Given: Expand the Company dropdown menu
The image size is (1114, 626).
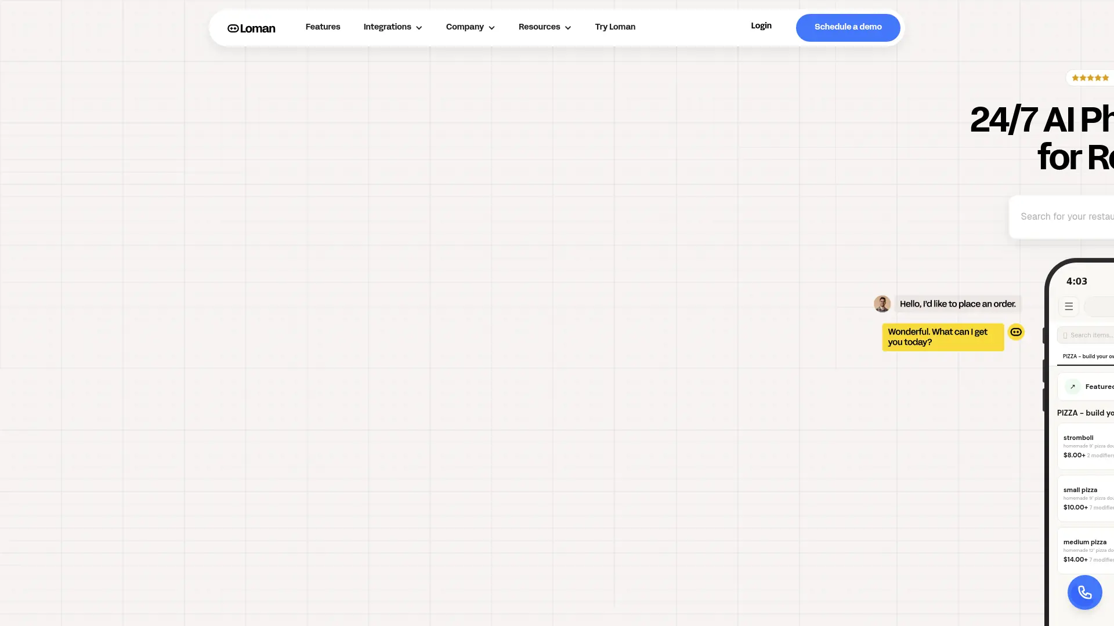Looking at the screenshot, I should coord(470,27).
